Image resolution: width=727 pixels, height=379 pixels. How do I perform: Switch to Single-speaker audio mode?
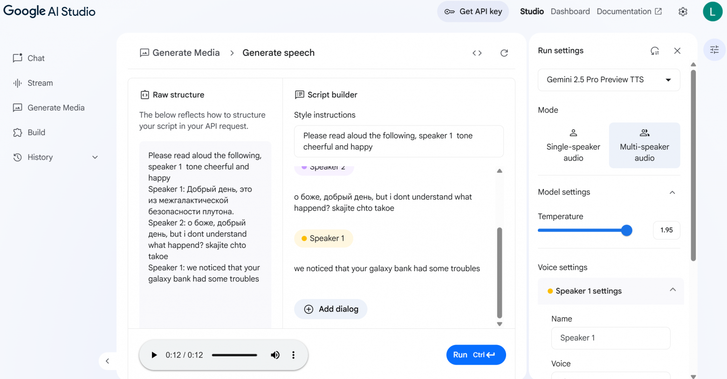coord(573,145)
